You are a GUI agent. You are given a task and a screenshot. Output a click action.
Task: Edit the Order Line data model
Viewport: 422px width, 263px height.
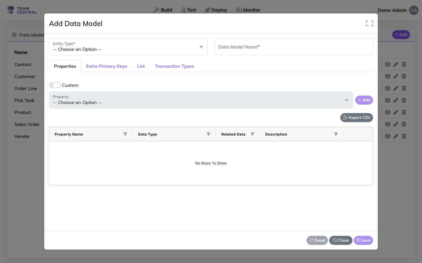[396, 88]
